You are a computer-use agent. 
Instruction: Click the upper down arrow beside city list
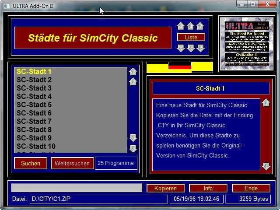click(x=133, y=138)
